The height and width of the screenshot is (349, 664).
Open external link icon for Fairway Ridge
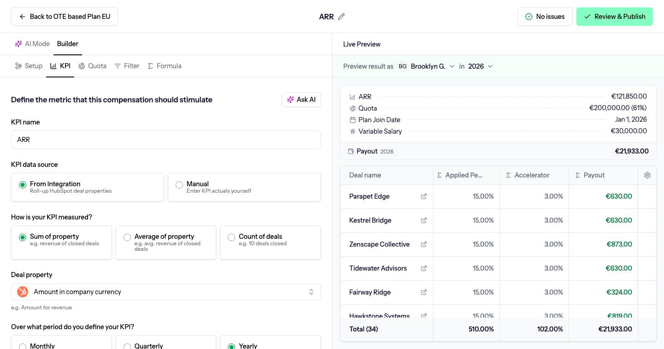point(423,292)
